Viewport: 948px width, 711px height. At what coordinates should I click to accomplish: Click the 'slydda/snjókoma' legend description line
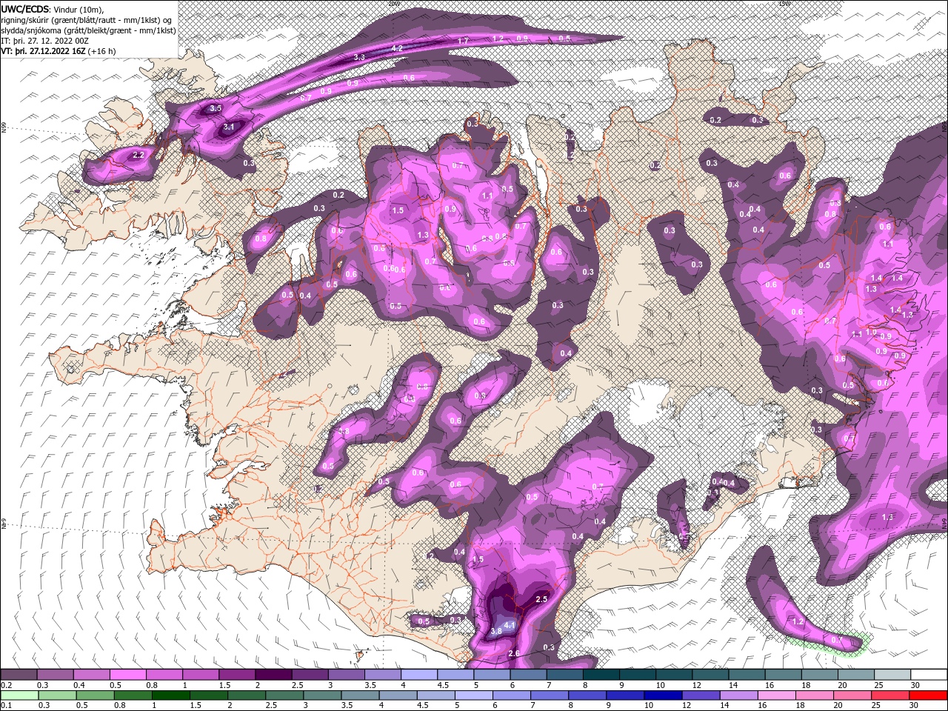click(x=88, y=30)
